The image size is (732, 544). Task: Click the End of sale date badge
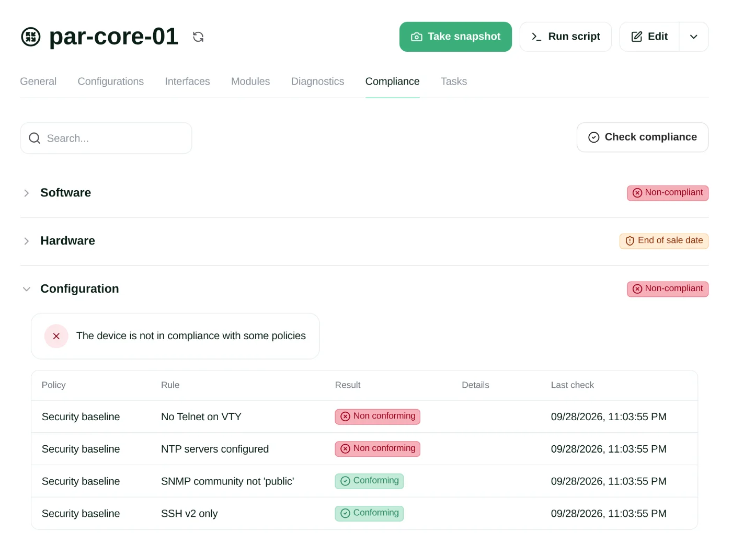[x=664, y=241]
